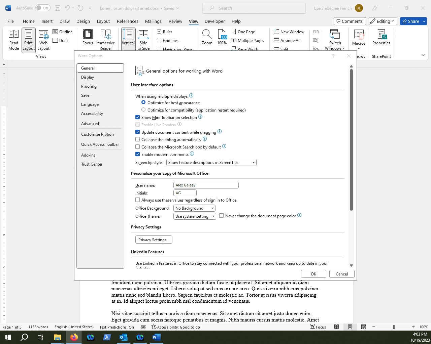Switch to the Mailings ribbon tab
Viewport: 431px width, 344px height.
tap(154, 21)
